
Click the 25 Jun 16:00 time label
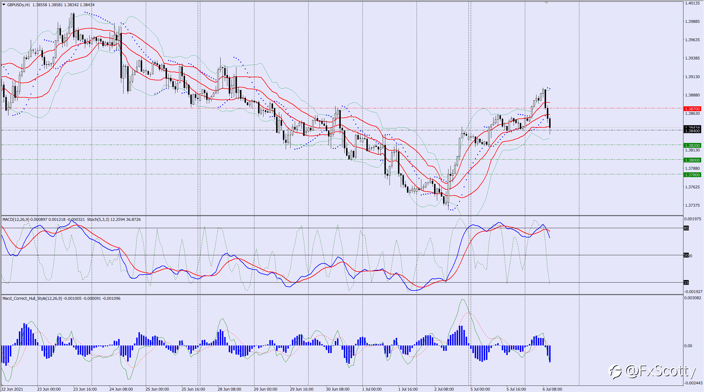(193, 389)
